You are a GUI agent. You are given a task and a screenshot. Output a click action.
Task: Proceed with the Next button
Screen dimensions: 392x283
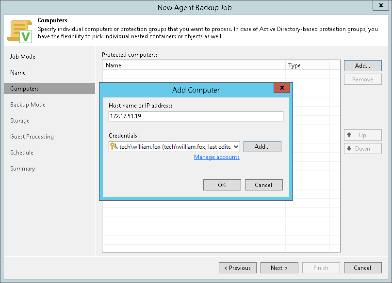(x=279, y=267)
